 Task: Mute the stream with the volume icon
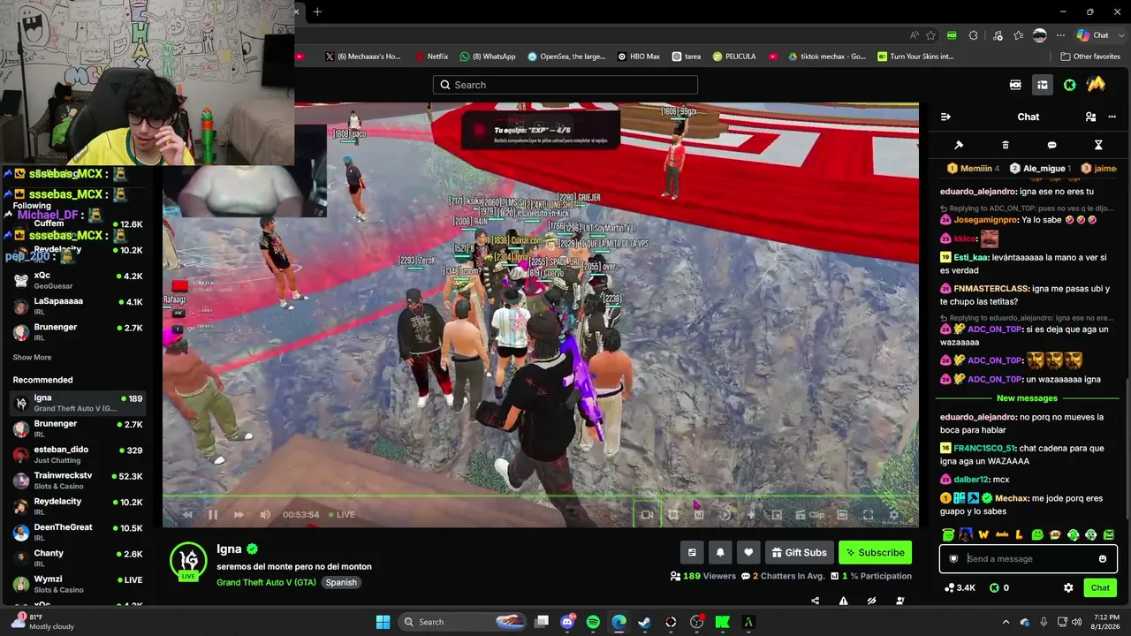pos(265,515)
